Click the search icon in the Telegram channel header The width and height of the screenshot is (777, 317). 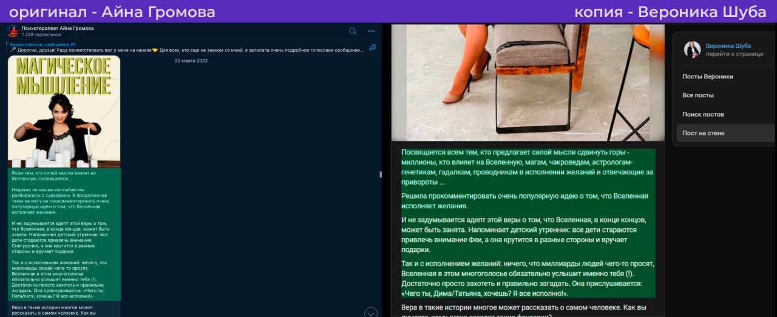pyautogui.click(x=353, y=31)
